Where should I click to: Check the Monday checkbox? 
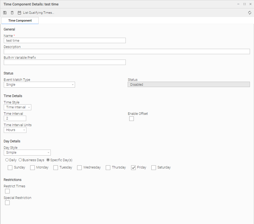(x=32, y=168)
